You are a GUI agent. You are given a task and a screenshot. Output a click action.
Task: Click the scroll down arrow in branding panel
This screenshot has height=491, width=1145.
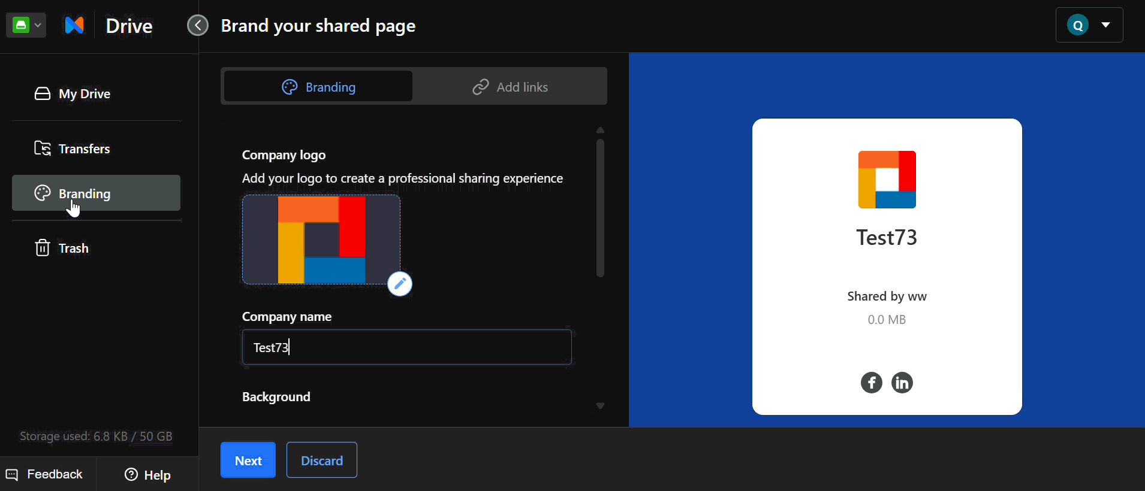[x=600, y=406]
